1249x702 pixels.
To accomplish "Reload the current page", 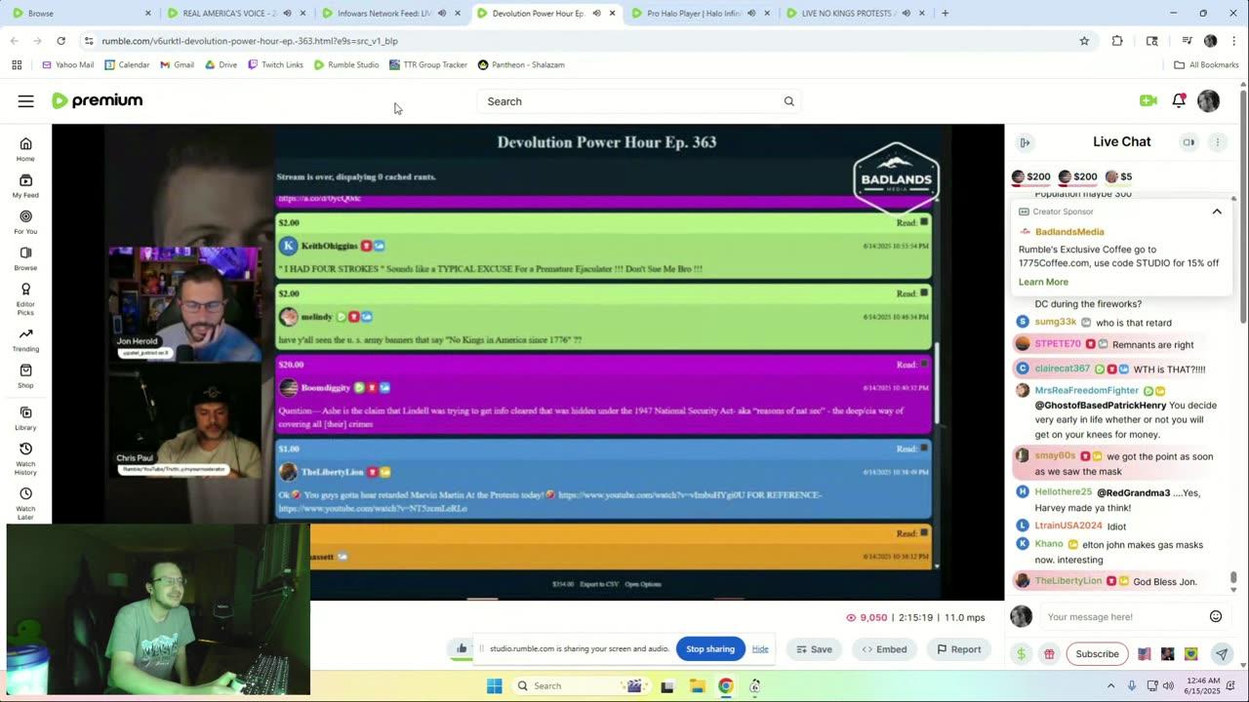I will point(60,41).
